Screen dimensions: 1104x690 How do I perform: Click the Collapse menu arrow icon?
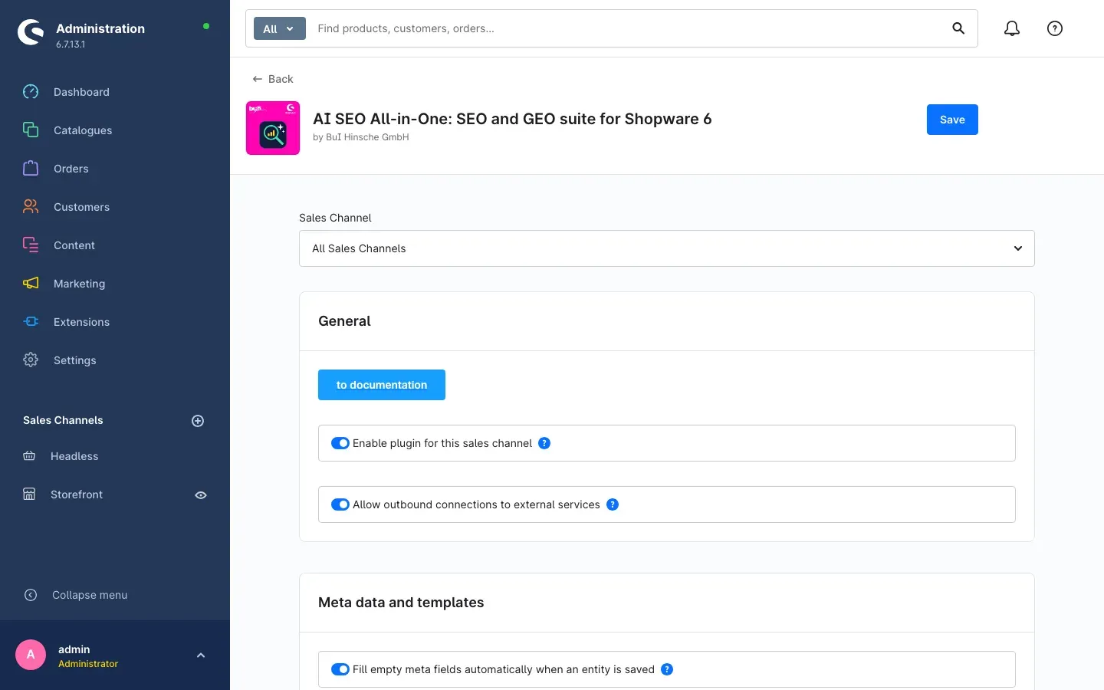pyautogui.click(x=31, y=595)
